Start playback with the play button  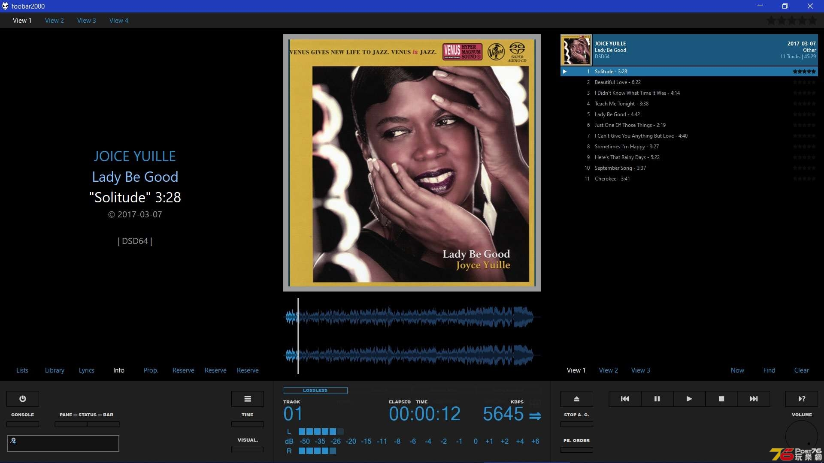click(x=689, y=399)
